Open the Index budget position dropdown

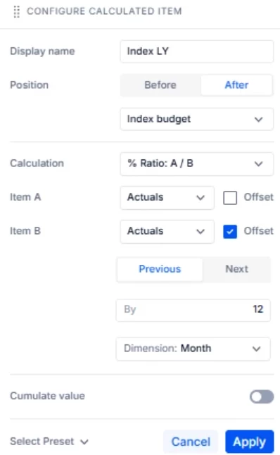click(x=196, y=119)
